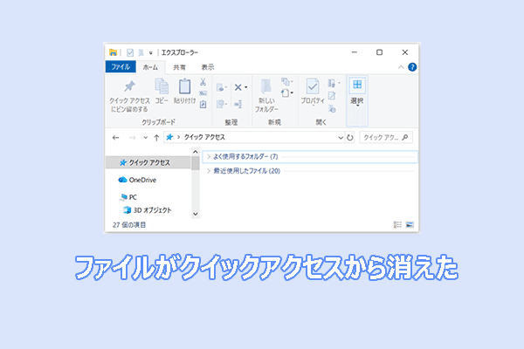The image size is (524, 349).
Task: Click the search magnifier icon
Action: point(405,137)
